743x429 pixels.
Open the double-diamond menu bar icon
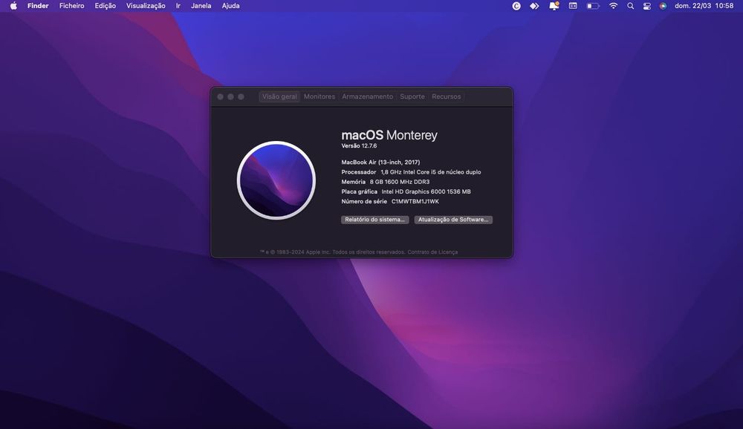[x=534, y=6]
